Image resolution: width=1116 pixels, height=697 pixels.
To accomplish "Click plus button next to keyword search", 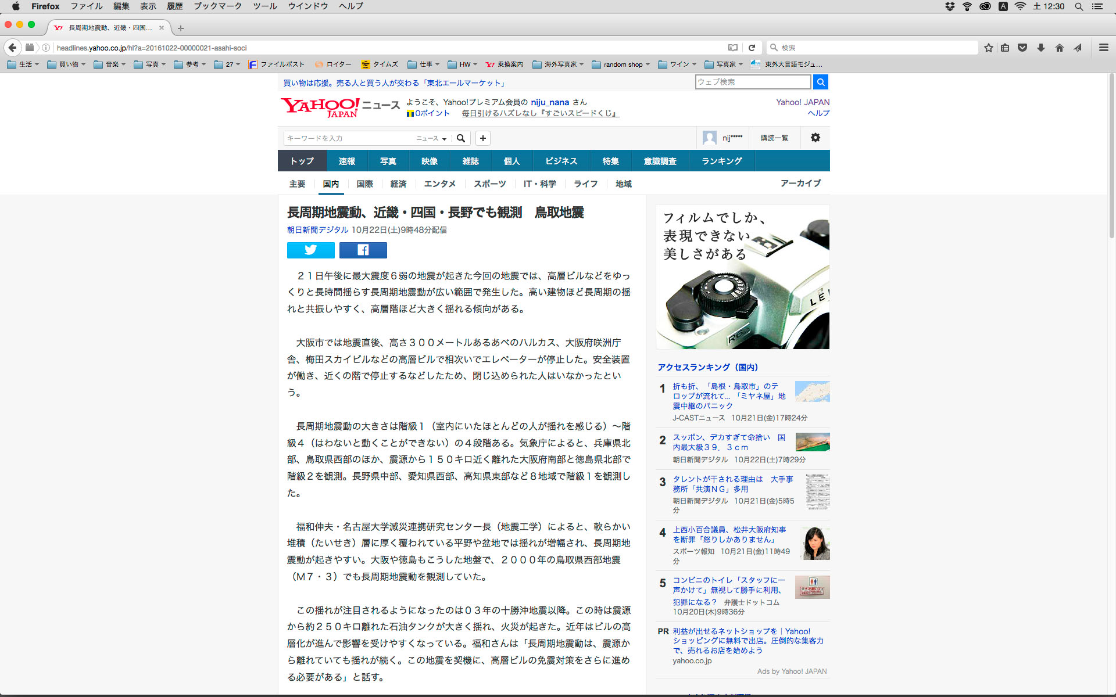I will [482, 138].
